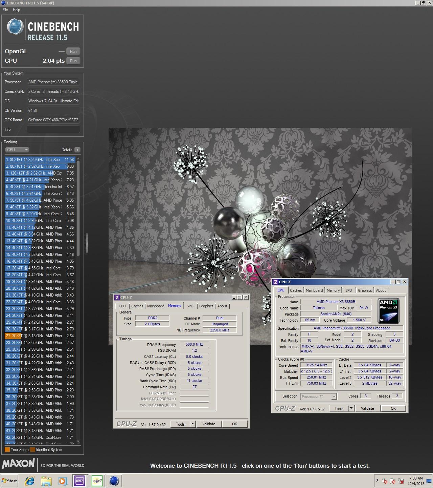Open SPD tab in right CPU-Z window
433x488 pixels.
[x=349, y=290]
